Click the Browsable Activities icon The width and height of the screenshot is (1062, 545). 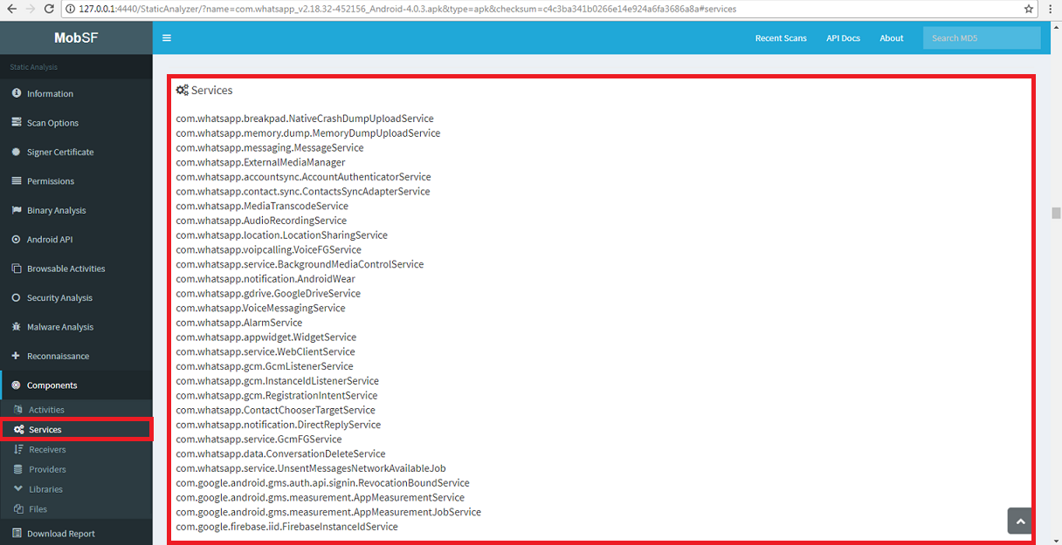coord(17,269)
